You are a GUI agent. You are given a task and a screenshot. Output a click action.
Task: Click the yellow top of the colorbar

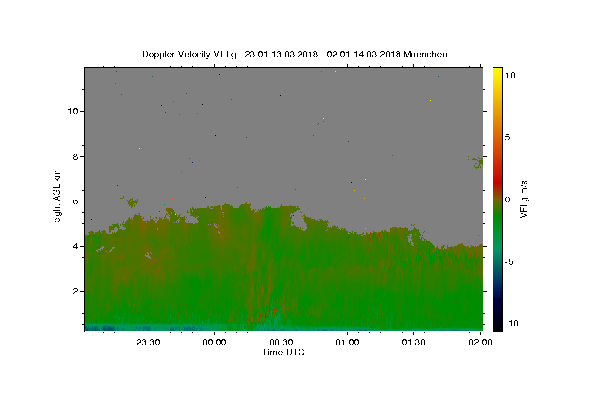497,71
